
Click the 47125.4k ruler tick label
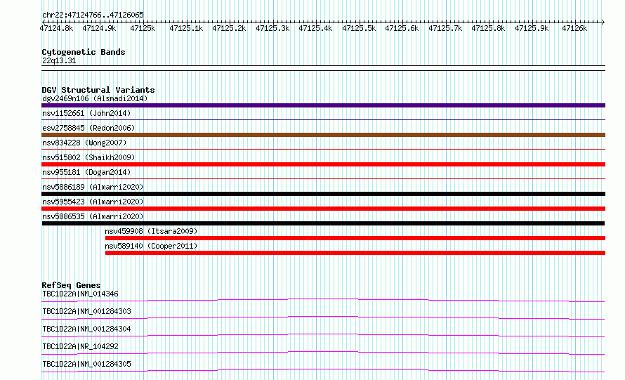[x=315, y=28]
